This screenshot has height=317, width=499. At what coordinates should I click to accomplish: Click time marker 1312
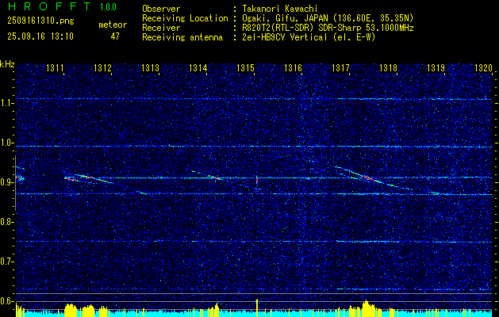[102, 68]
